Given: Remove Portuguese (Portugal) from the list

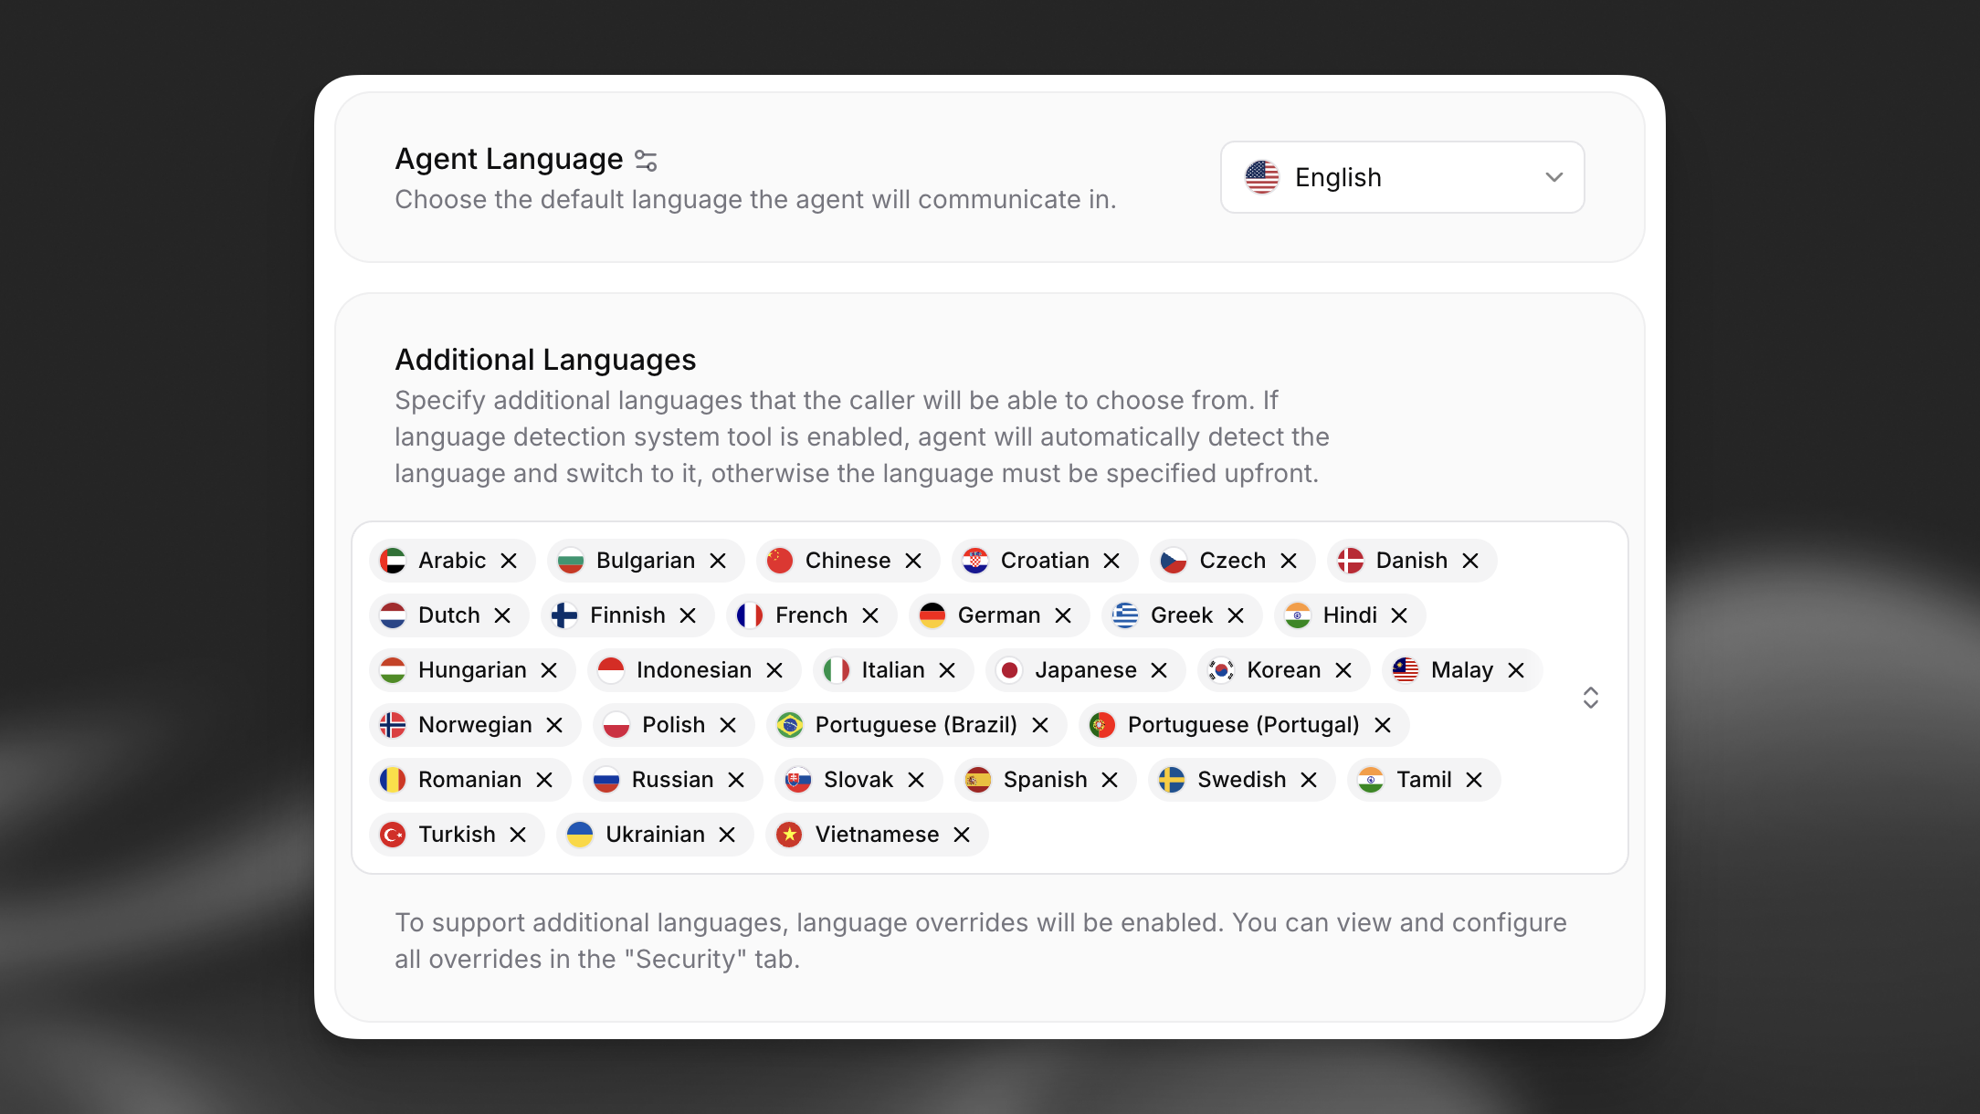Looking at the screenshot, I should click(1384, 724).
